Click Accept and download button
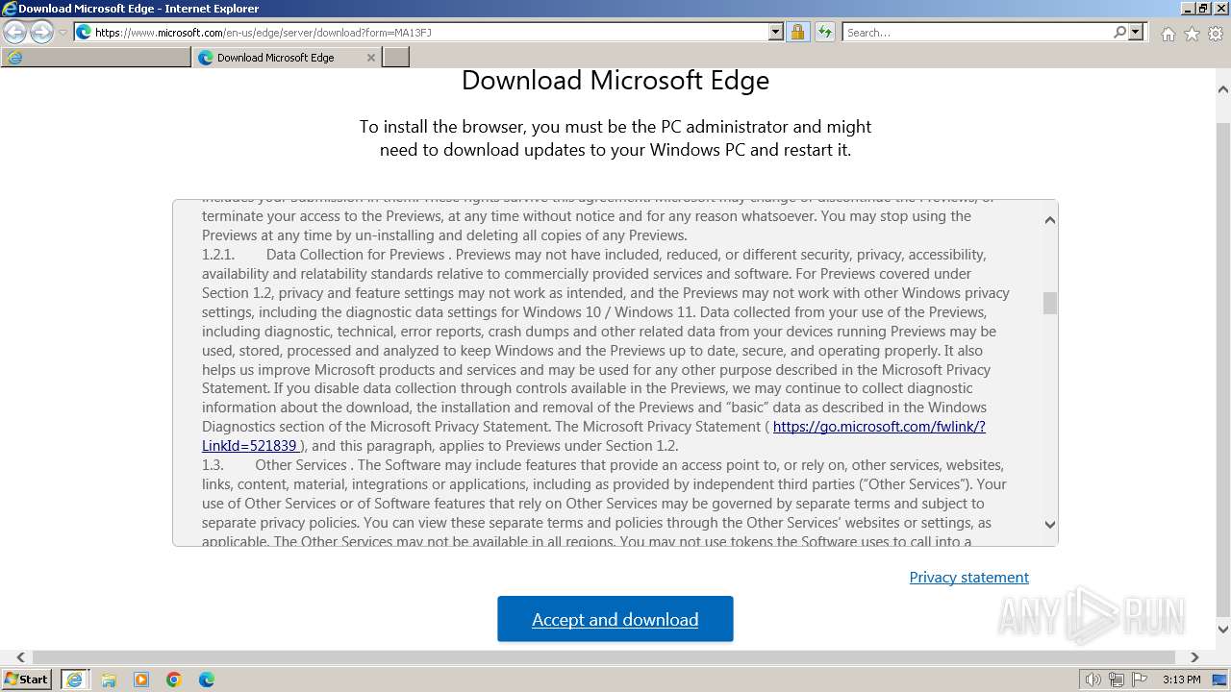The image size is (1231, 692). 615,619
